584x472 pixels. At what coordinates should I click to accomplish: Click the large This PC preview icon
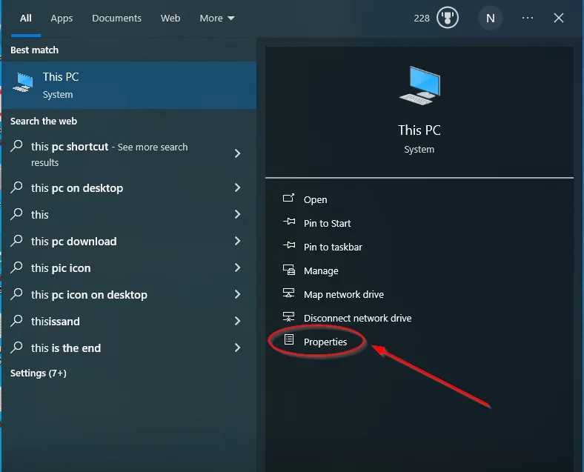pos(419,85)
